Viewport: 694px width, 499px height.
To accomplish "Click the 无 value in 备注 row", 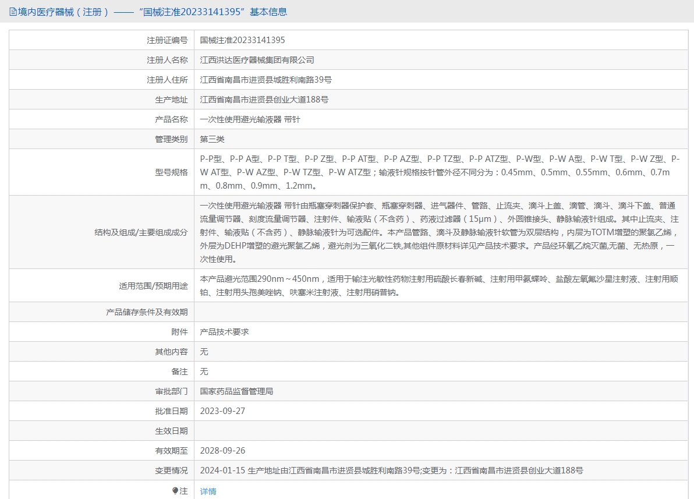I will click(204, 371).
